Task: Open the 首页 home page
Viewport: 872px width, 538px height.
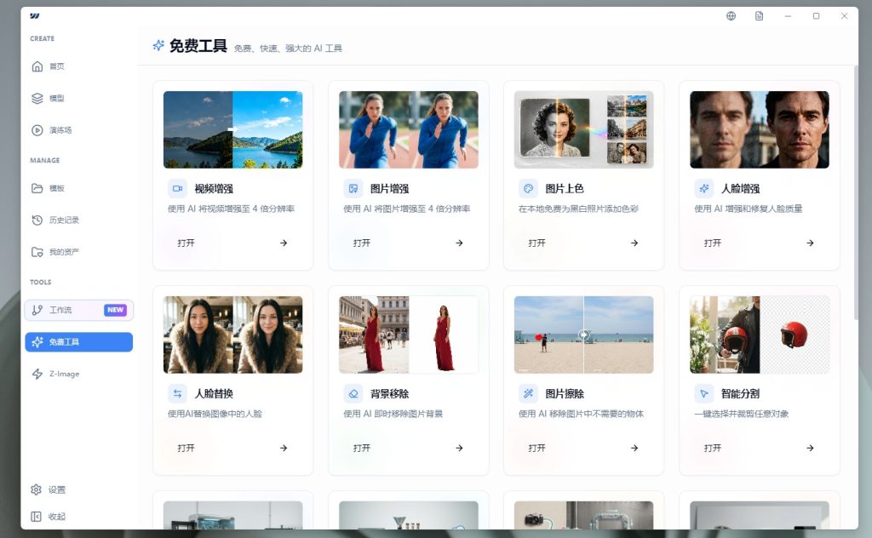Action: click(x=78, y=66)
